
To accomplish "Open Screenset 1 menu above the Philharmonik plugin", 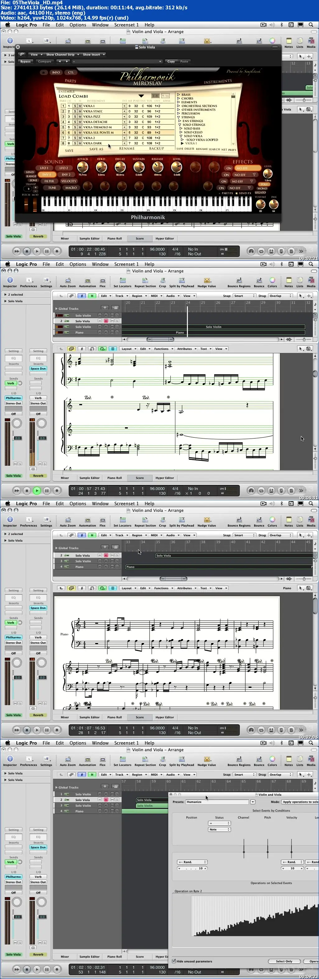I will [x=127, y=25].
